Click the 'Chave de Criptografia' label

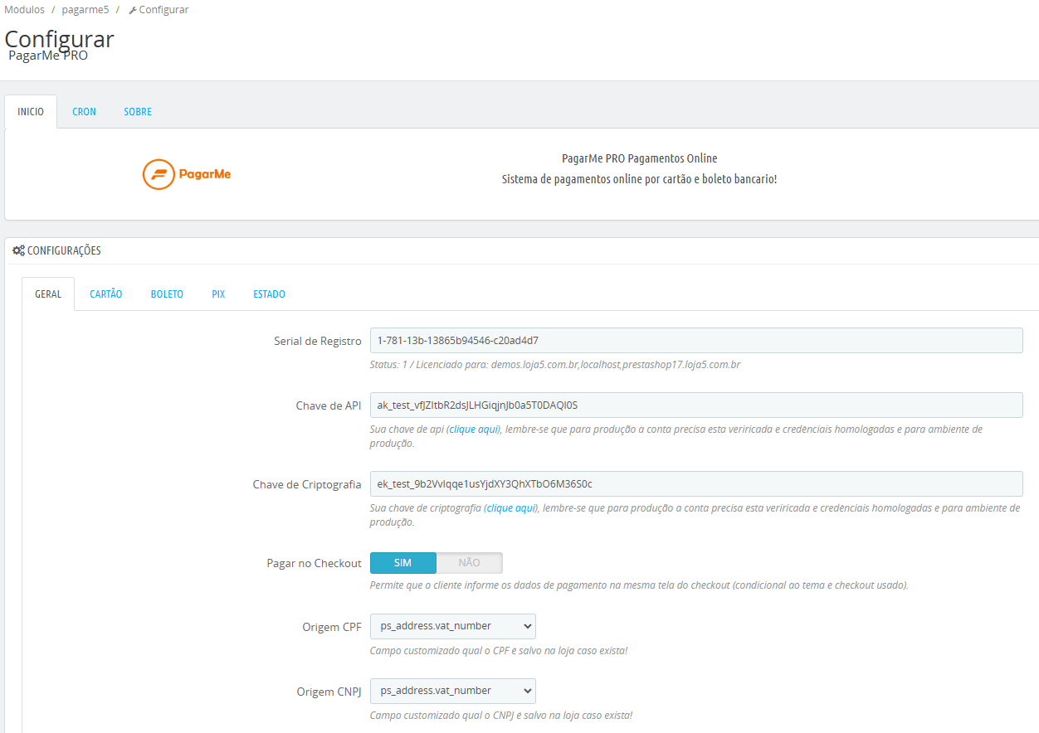click(307, 484)
